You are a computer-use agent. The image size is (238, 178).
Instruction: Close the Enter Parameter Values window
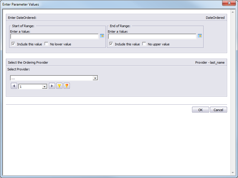coord(229,3)
